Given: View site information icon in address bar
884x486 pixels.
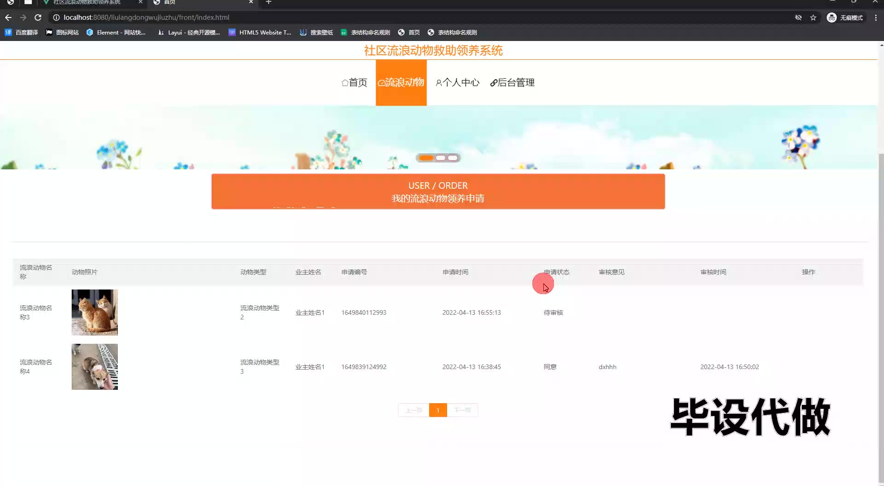Looking at the screenshot, I should (56, 17).
